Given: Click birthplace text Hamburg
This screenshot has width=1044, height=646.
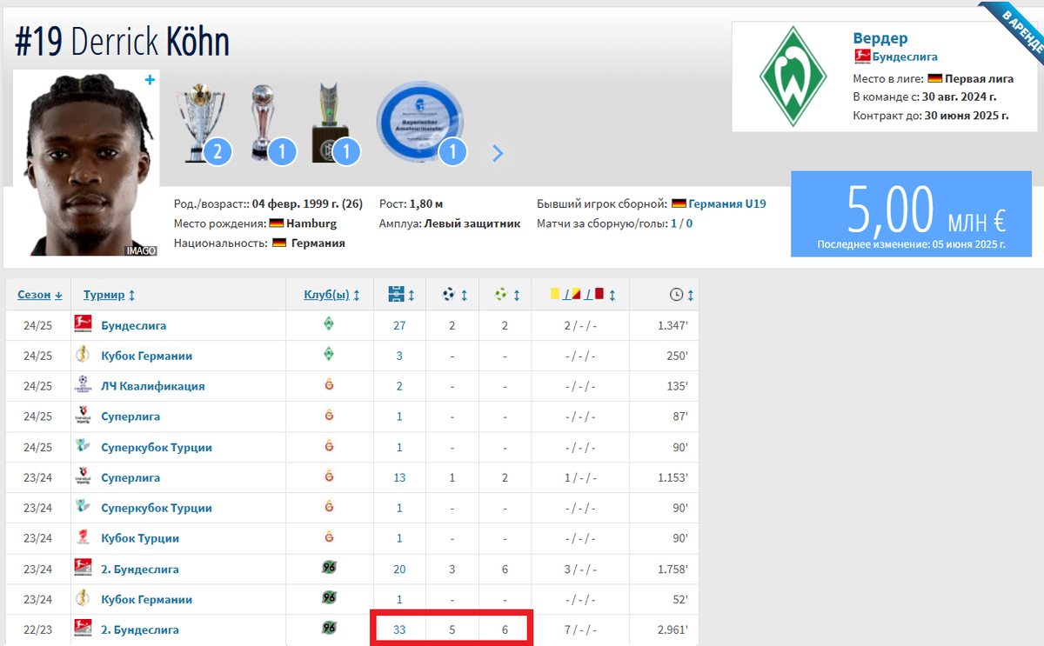Looking at the screenshot, I should click(x=311, y=223).
